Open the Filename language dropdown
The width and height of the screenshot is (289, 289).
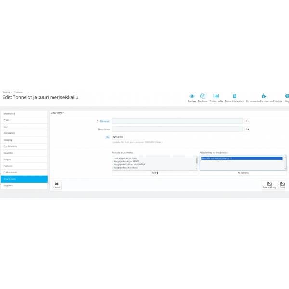tap(247, 121)
